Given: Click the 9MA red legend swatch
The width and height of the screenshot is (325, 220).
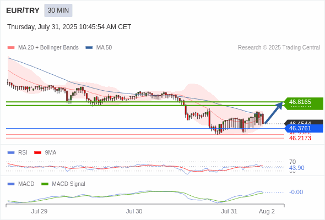Looking at the screenshot, I should point(37,153).
